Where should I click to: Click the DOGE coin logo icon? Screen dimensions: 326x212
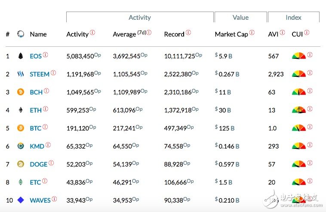coord(21,164)
